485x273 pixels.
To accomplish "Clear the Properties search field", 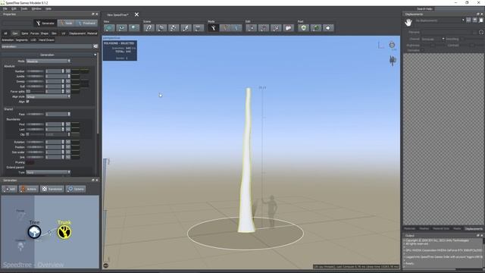I will point(95,46).
